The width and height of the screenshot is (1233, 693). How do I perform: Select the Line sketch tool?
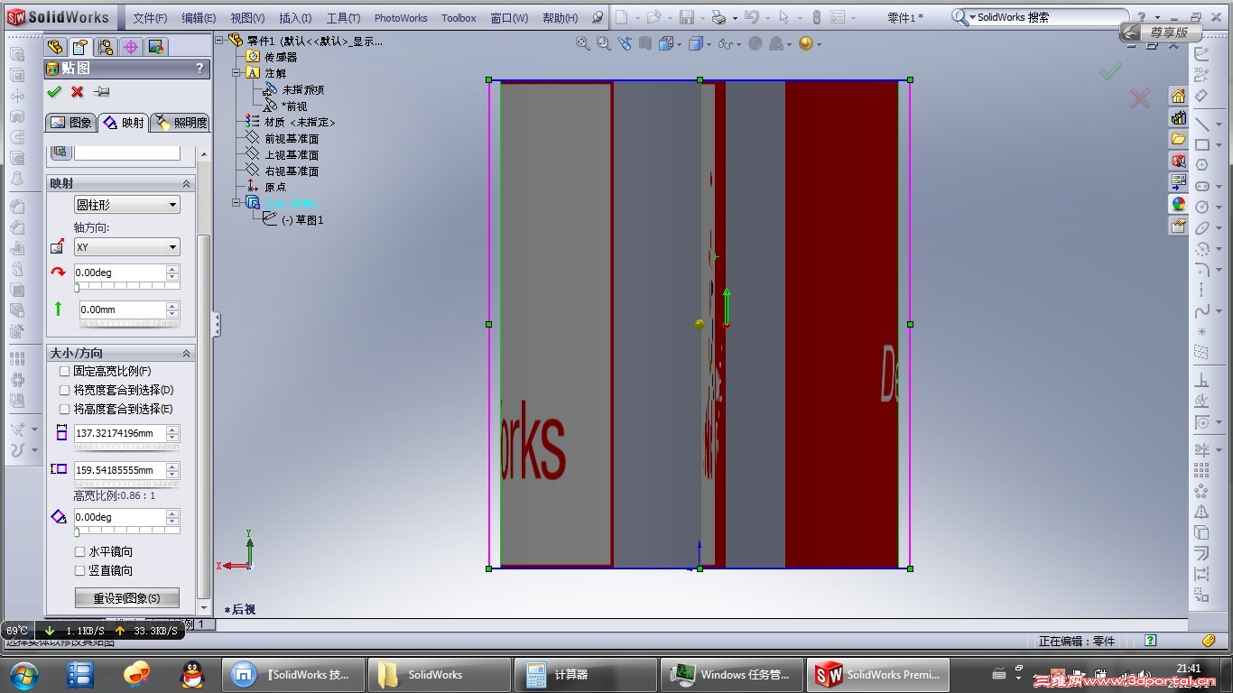(1202, 123)
